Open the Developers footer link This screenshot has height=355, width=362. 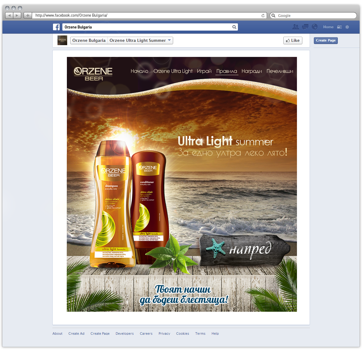(x=125, y=333)
